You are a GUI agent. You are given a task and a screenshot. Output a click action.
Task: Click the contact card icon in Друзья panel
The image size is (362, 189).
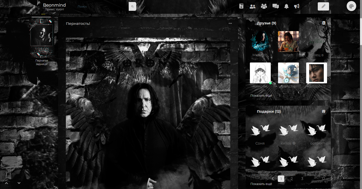pyautogui.click(x=324, y=23)
